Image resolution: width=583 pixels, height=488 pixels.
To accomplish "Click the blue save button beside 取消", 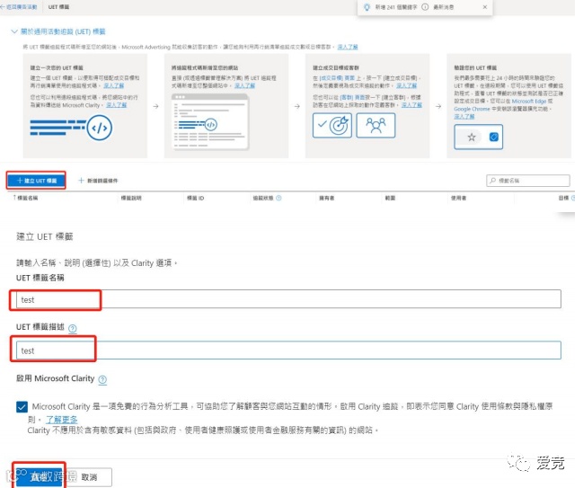I will [x=39, y=476].
